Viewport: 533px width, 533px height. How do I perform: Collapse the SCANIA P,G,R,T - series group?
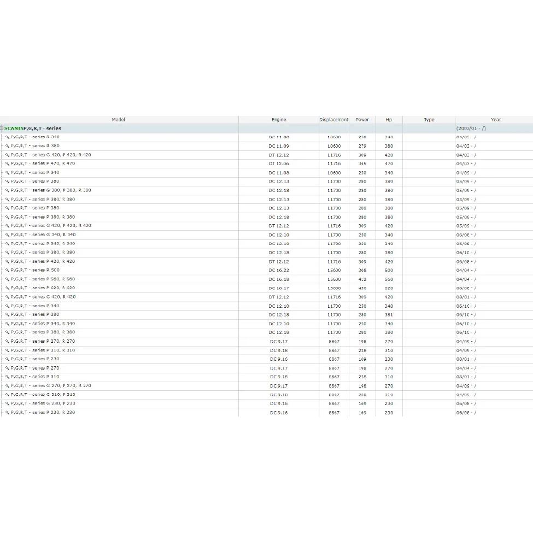[x=2, y=128]
